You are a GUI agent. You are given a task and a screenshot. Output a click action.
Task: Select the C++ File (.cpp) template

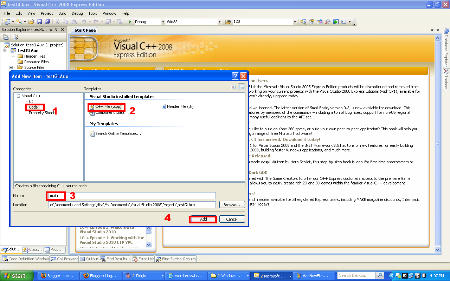[106, 106]
